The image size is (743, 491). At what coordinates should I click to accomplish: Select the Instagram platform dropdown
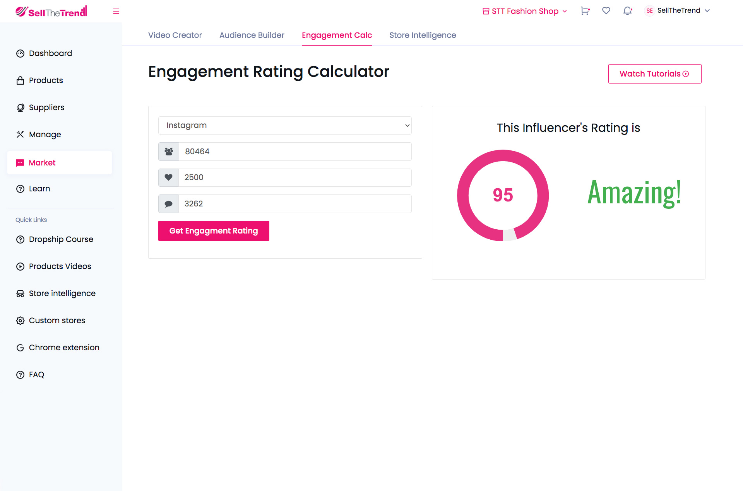point(284,125)
